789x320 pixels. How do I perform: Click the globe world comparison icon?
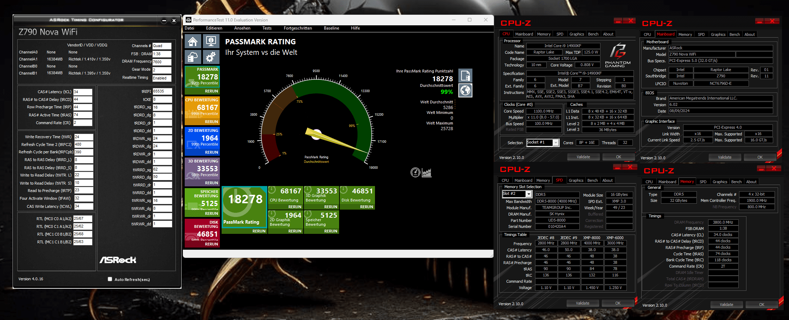(465, 90)
